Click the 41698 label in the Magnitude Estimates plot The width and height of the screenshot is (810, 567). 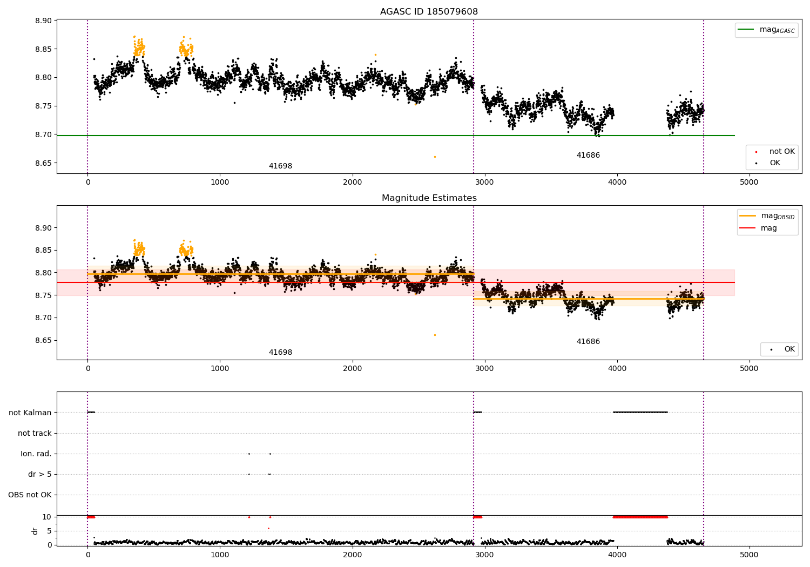pos(280,353)
